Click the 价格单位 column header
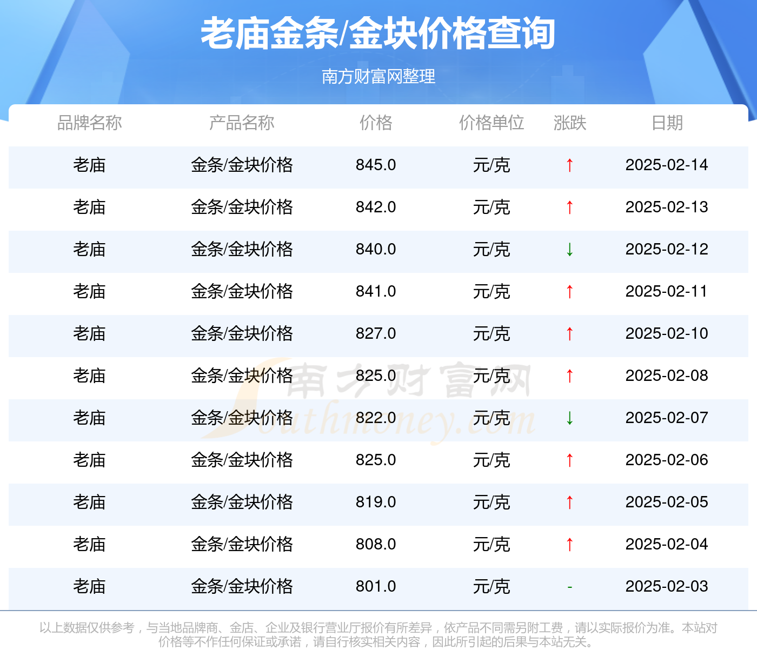The width and height of the screenshot is (757, 650). tap(492, 123)
